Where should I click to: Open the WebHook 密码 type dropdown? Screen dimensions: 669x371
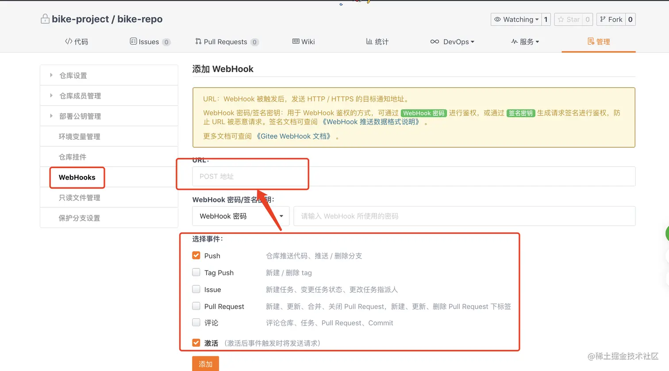[x=241, y=216]
